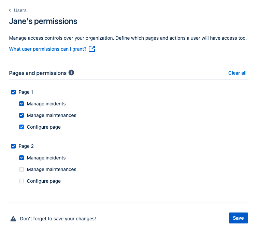Click the external link icon next to help link
Viewport: 260px width, 232px height.
[92, 49]
